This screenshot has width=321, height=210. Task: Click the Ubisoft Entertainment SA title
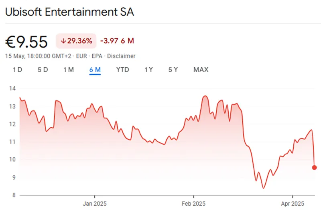(69, 12)
